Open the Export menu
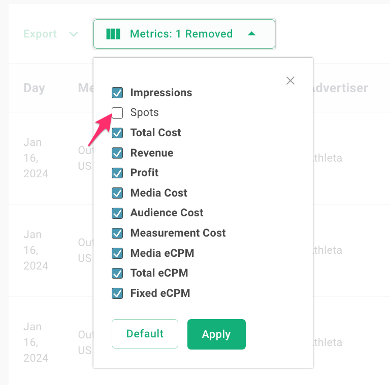This screenshot has height=385, width=390. (x=40, y=34)
